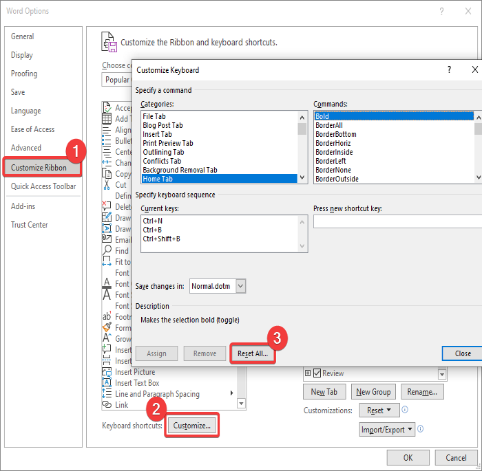The height and width of the screenshot is (471, 482).
Task: Click the Center alignment icon
Action: coord(107,152)
